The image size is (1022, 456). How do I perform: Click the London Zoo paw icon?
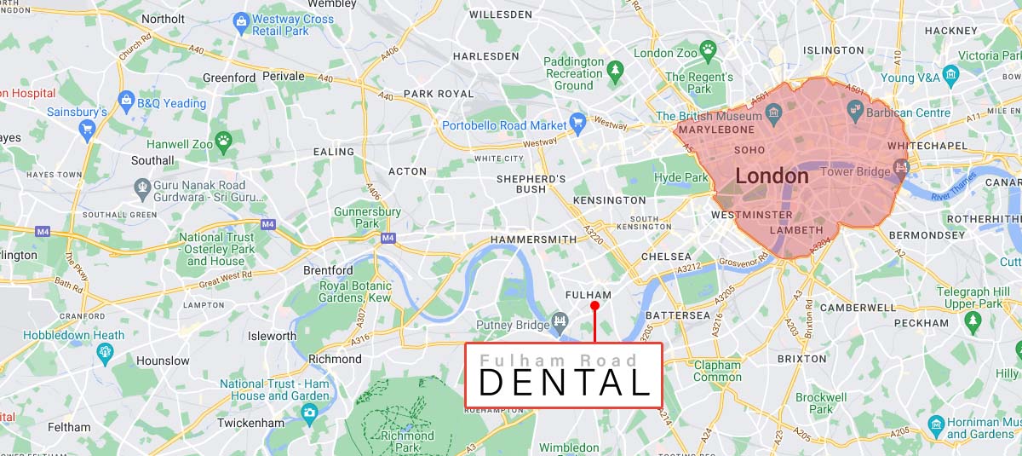point(708,50)
